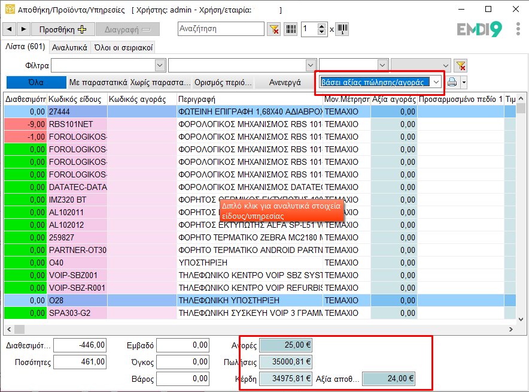Increase the barcode quantity with the up arrow
The image size is (529, 392).
pyautogui.click(x=322, y=26)
